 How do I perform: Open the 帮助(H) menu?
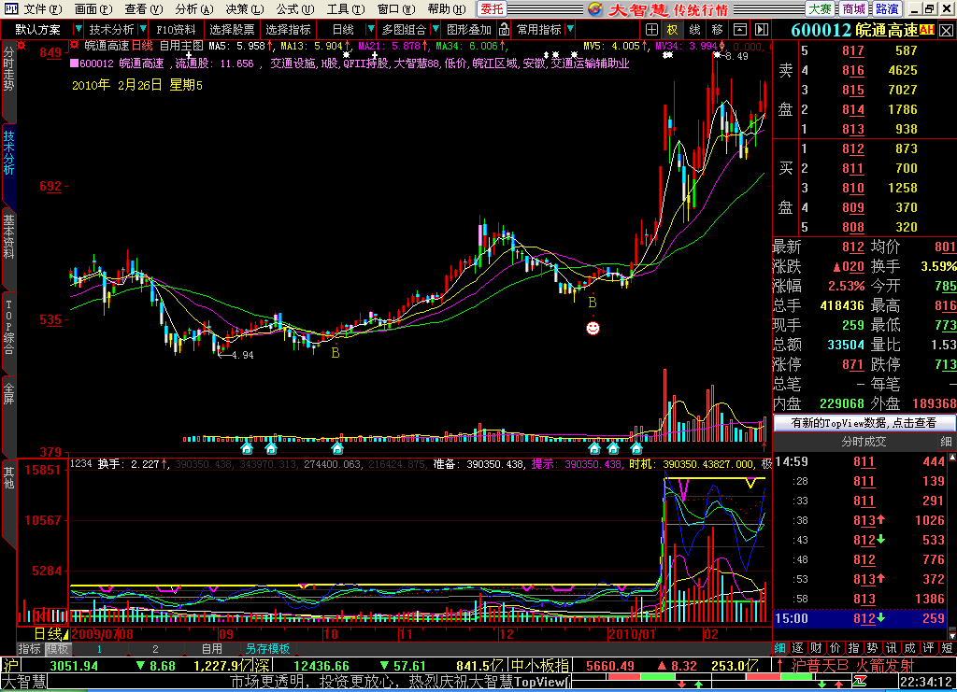(446, 9)
